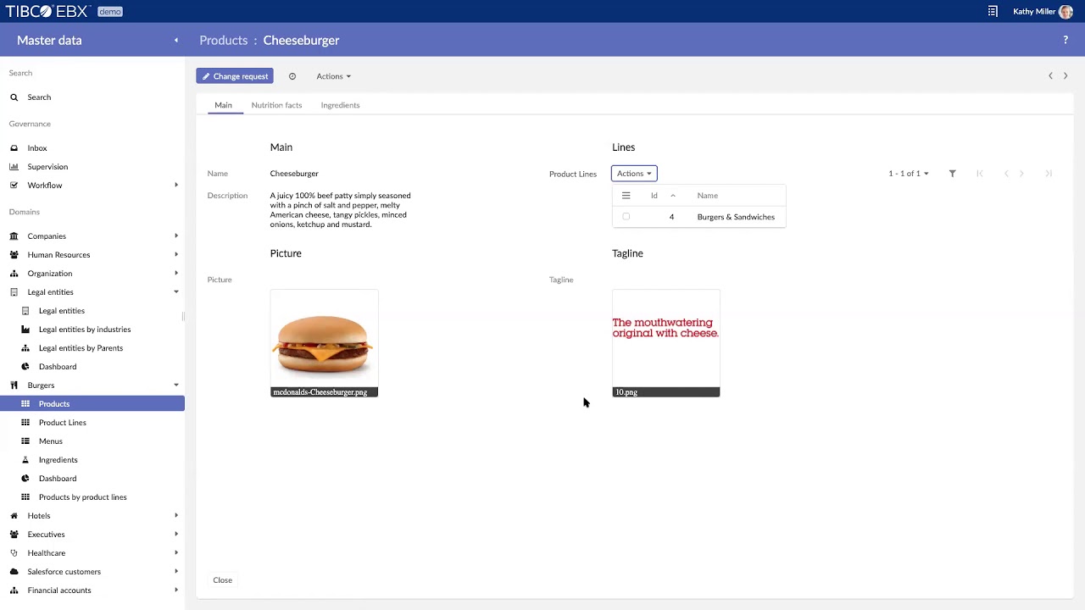Image resolution: width=1085 pixels, height=610 pixels.
Task: Expand the Companies domain arrow
Action: [176, 236]
